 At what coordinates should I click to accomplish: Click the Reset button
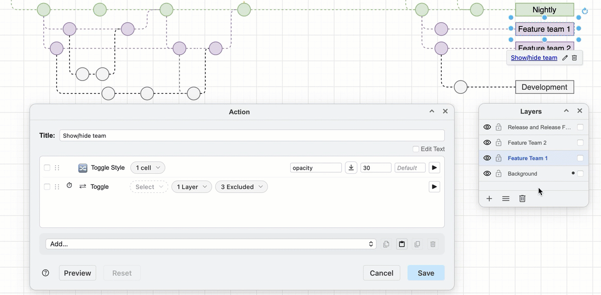pyautogui.click(x=122, y=273)
